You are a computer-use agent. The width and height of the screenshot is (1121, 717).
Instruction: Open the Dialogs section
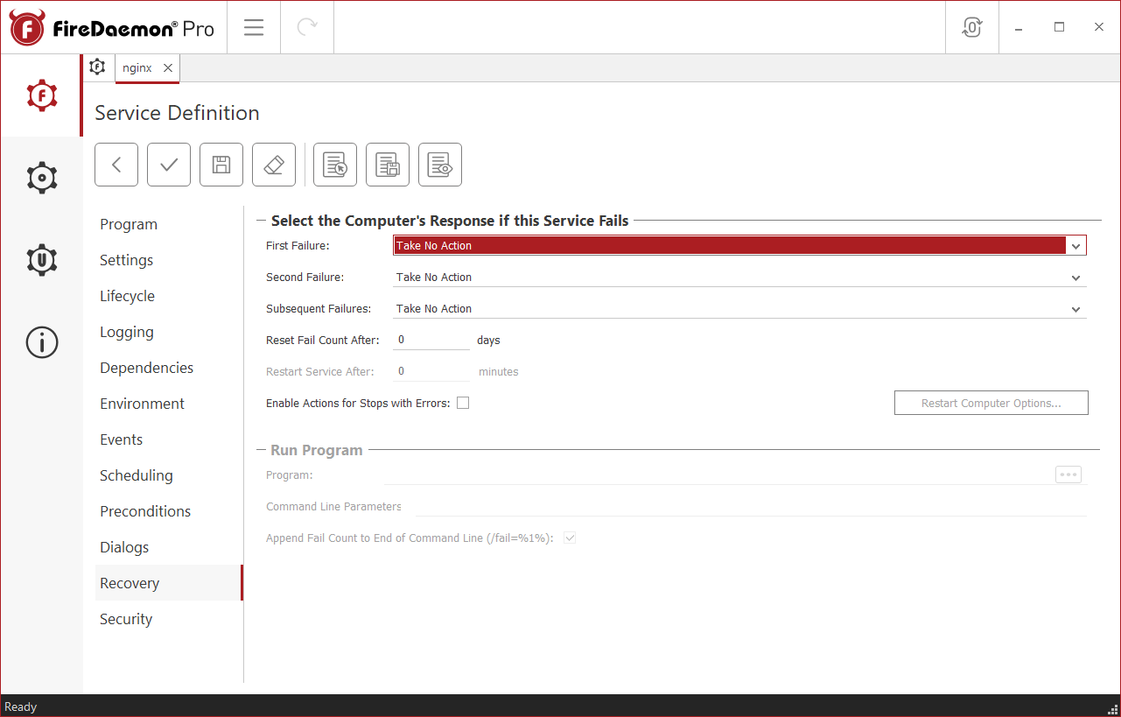point(168,547)
